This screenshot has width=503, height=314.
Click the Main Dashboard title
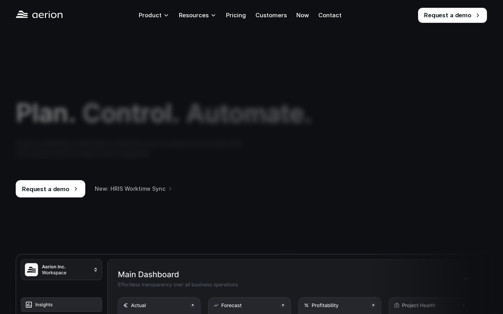coord(149,274)
